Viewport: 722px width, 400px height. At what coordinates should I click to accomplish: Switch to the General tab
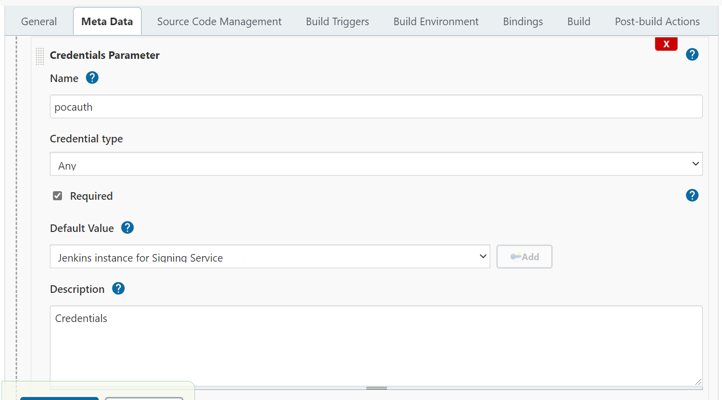coord(39,22)
